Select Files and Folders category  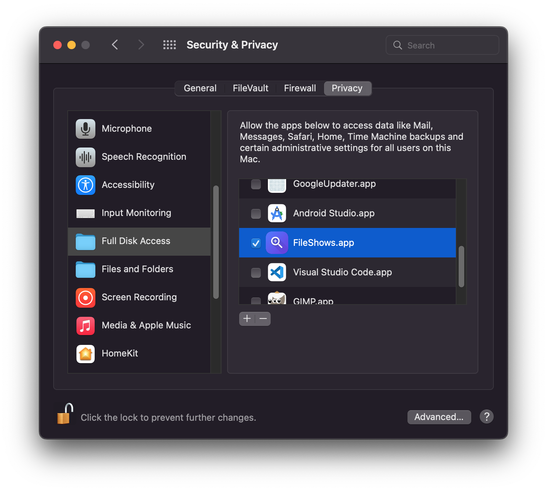[x=137, y=269]
